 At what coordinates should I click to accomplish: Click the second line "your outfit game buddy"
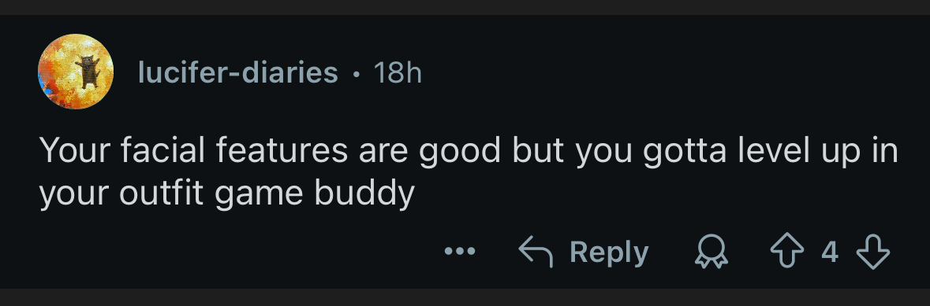(x=227, y=194)
